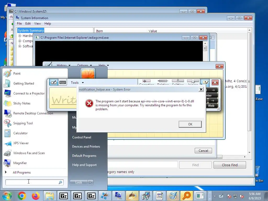Play the Splitting gesture tip in Input Panel
The height and width of the screenshot is (201, 268).
coord(178,82)
